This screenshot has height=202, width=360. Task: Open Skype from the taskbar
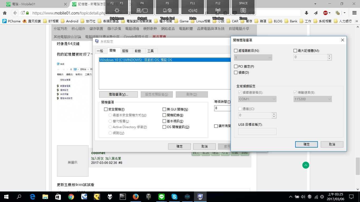174,196
